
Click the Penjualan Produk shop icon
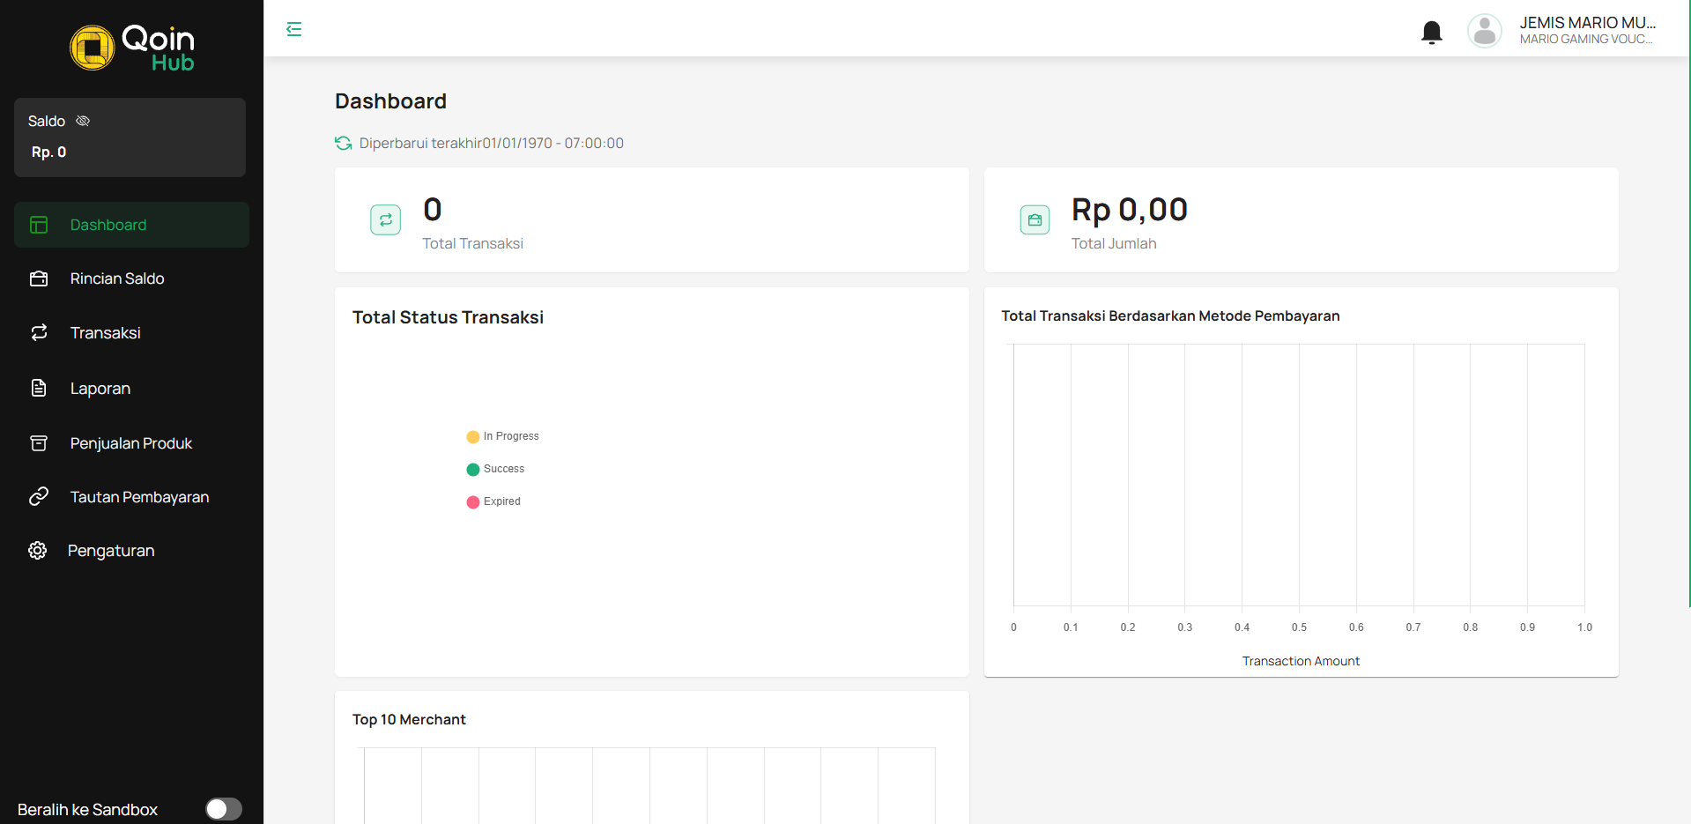coord(39,443)
